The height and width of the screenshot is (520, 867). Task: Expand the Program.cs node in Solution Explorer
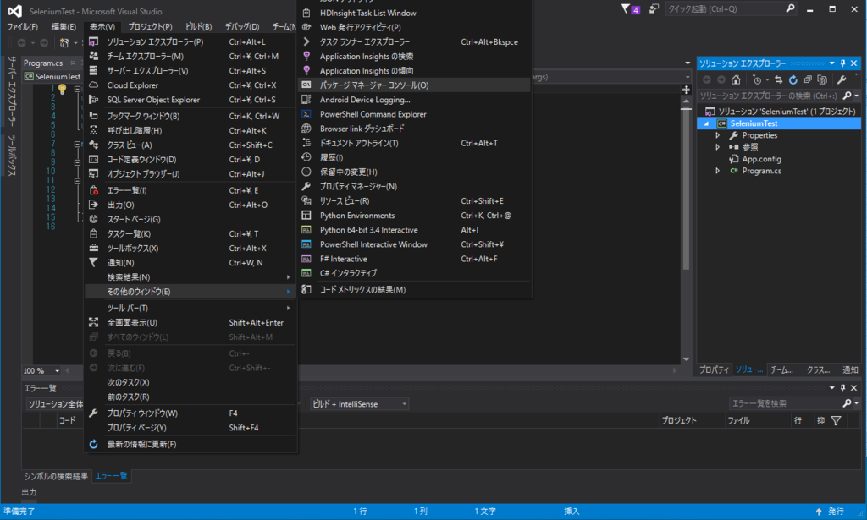click(x=718, y=171)
